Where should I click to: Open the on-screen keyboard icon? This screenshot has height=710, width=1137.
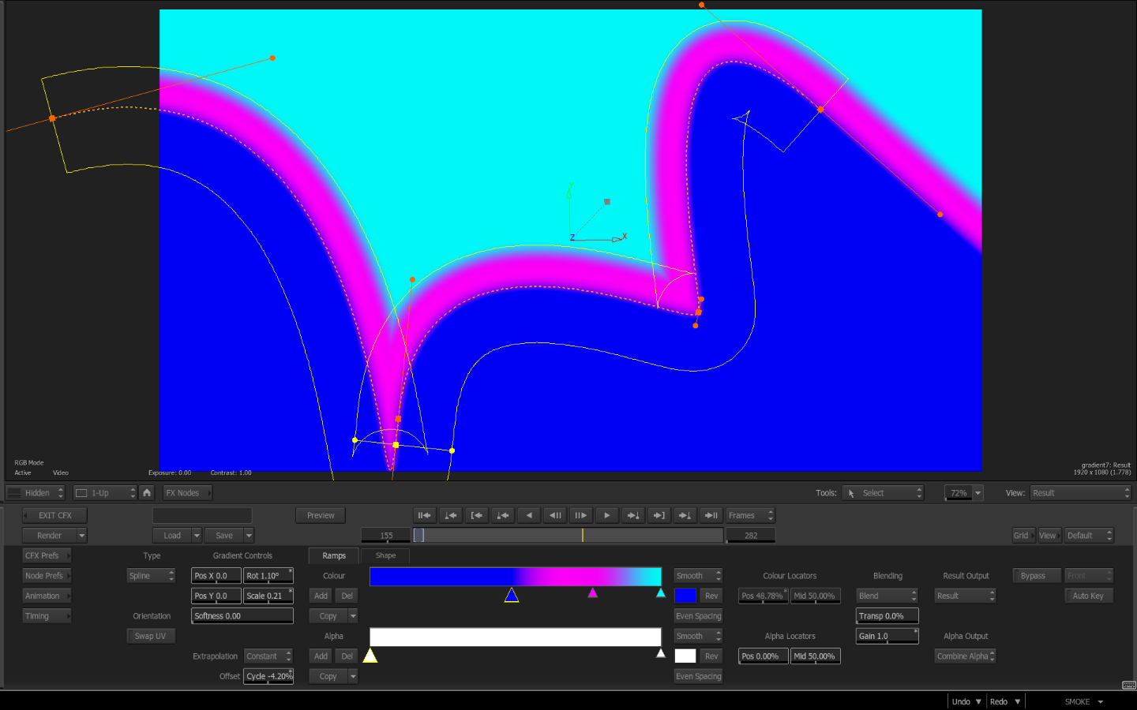coord(1128,685)
